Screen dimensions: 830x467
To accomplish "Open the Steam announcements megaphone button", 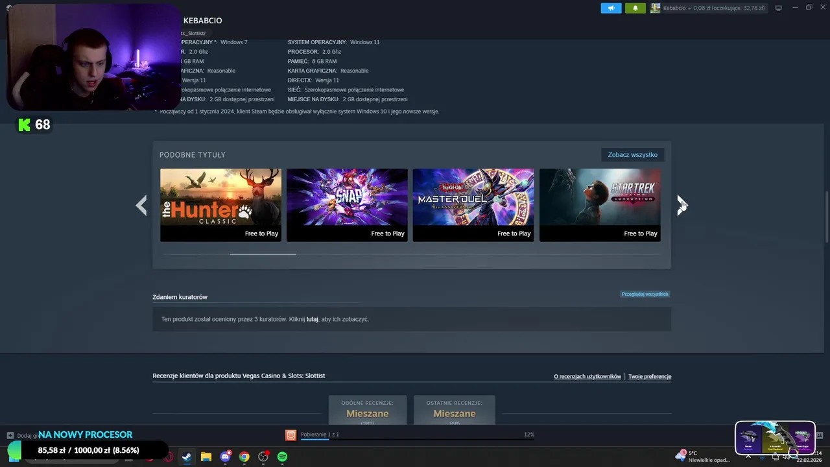I will (x=611, y=8).
